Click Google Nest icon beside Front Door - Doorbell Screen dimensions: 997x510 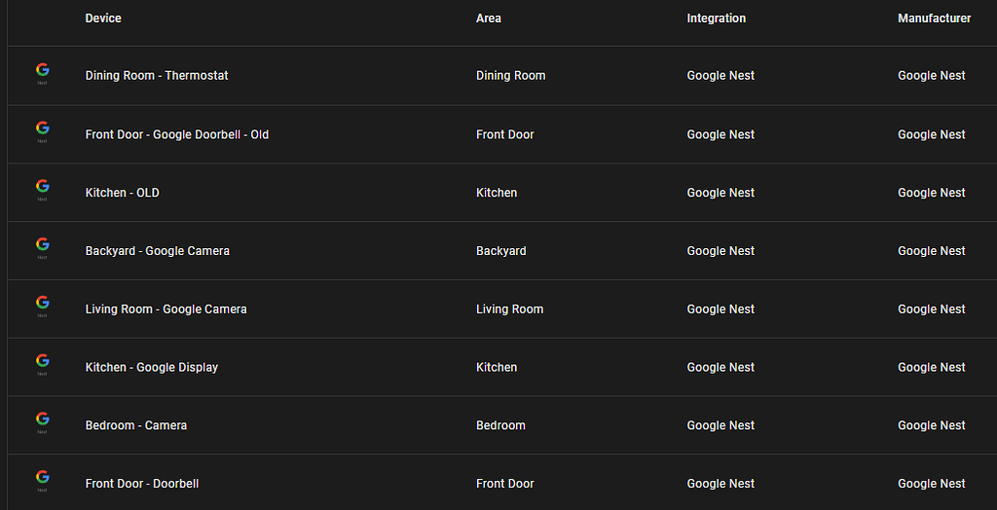coord(42,481)
